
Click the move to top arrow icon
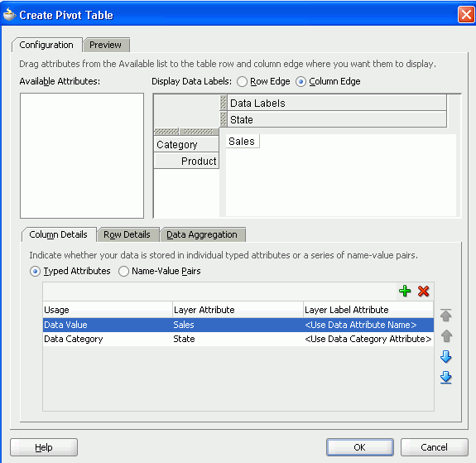tap(445, 316)
